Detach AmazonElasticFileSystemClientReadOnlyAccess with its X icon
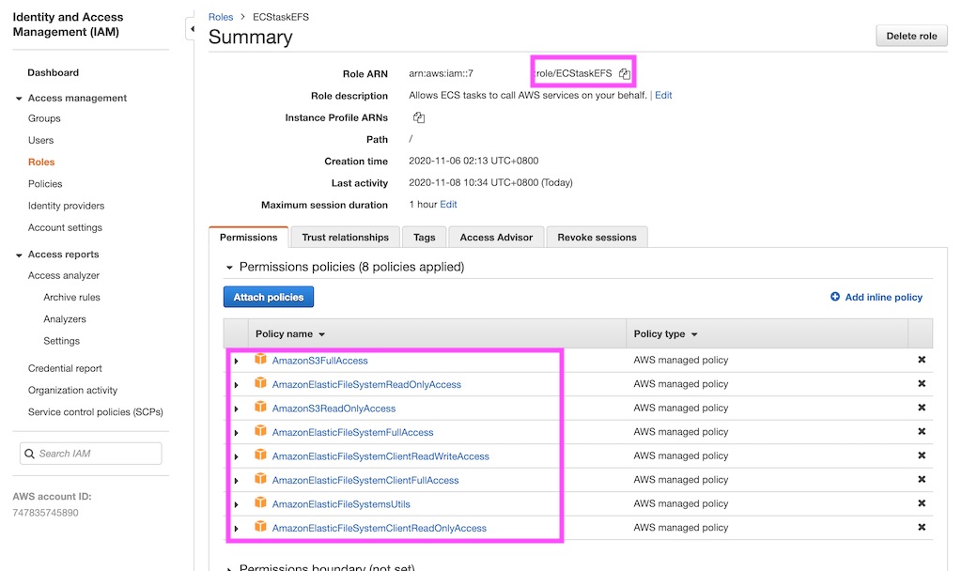The image size is (962, 571). [922, 528]
